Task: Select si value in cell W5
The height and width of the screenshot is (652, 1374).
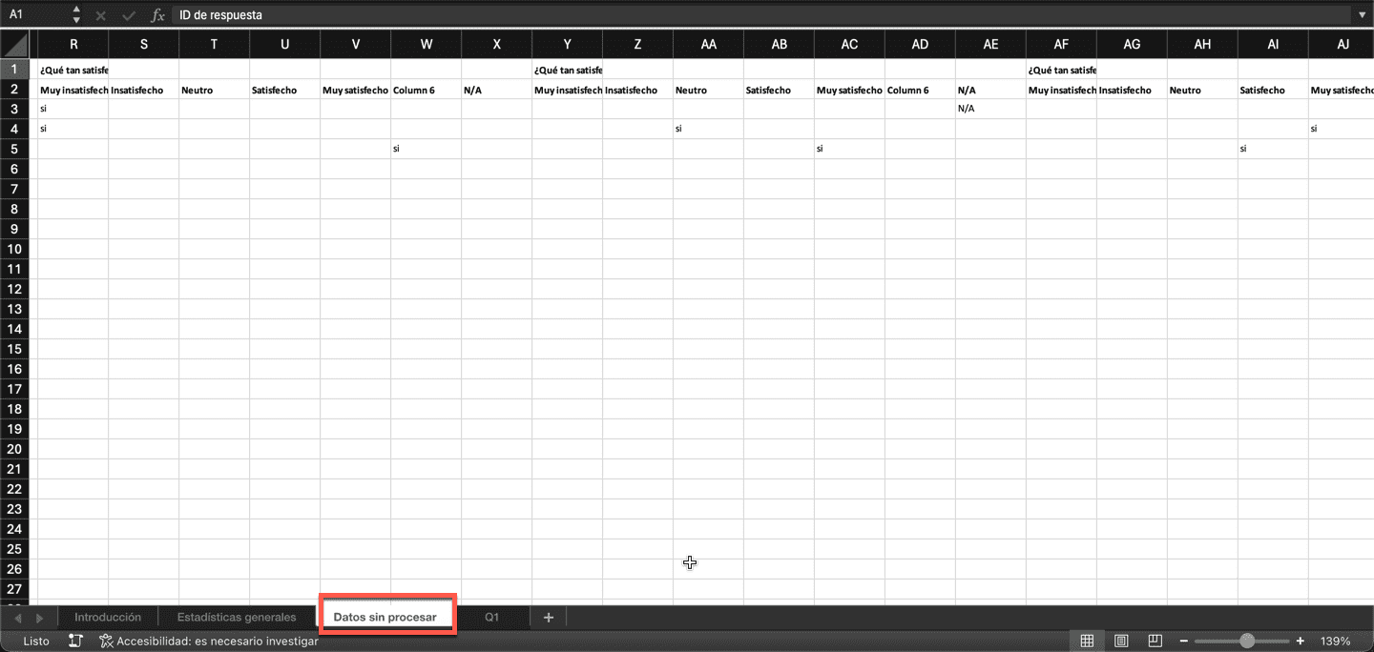Action: click(427, 149)
